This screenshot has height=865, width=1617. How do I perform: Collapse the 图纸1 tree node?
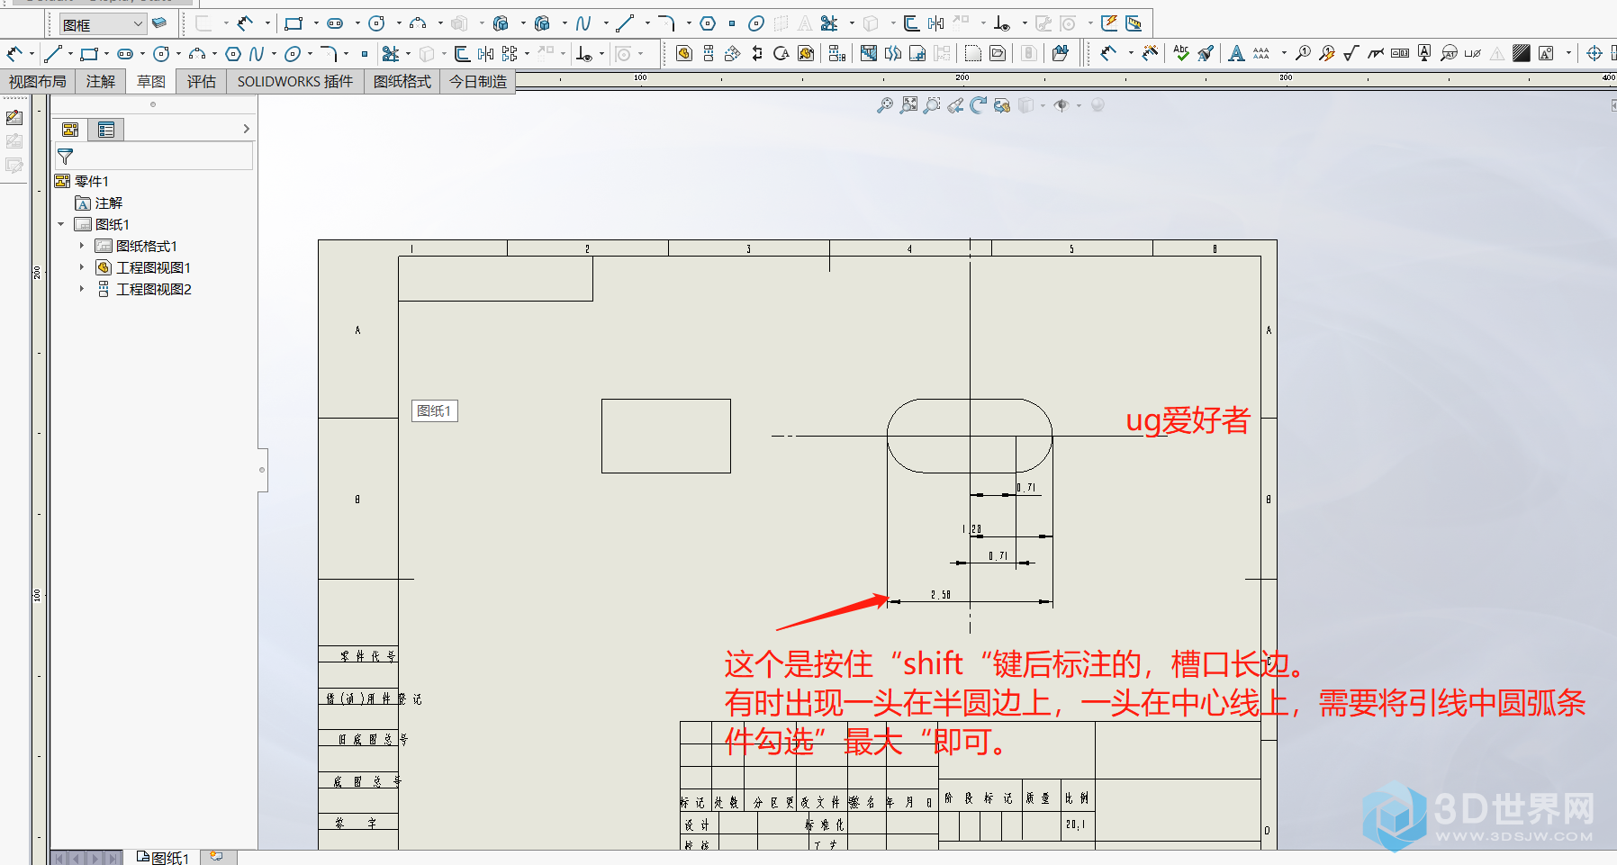click(61, 225)
